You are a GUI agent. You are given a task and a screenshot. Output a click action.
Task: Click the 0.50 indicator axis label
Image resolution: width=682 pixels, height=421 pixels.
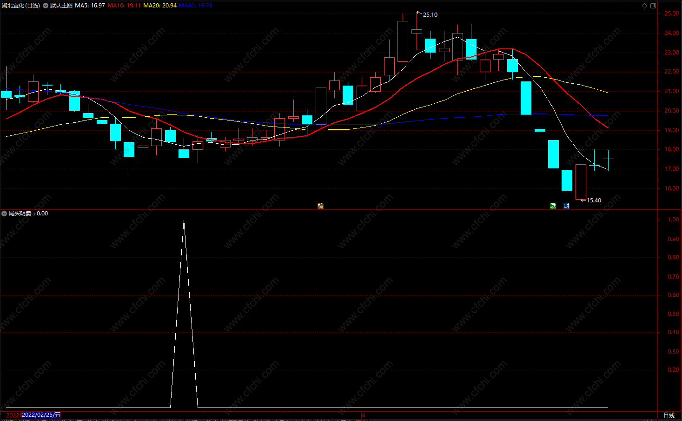(x=673, y=314)
